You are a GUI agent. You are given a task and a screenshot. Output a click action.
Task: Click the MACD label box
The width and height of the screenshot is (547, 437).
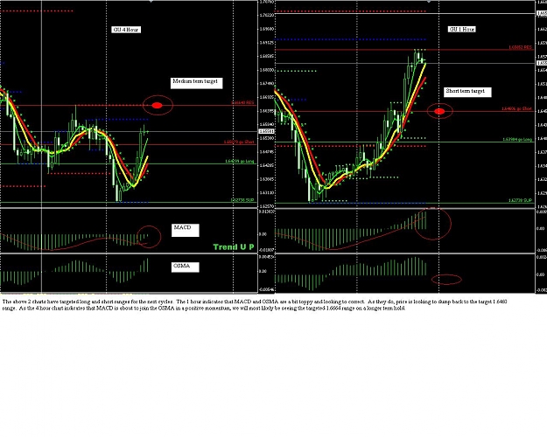coord(186,231)
